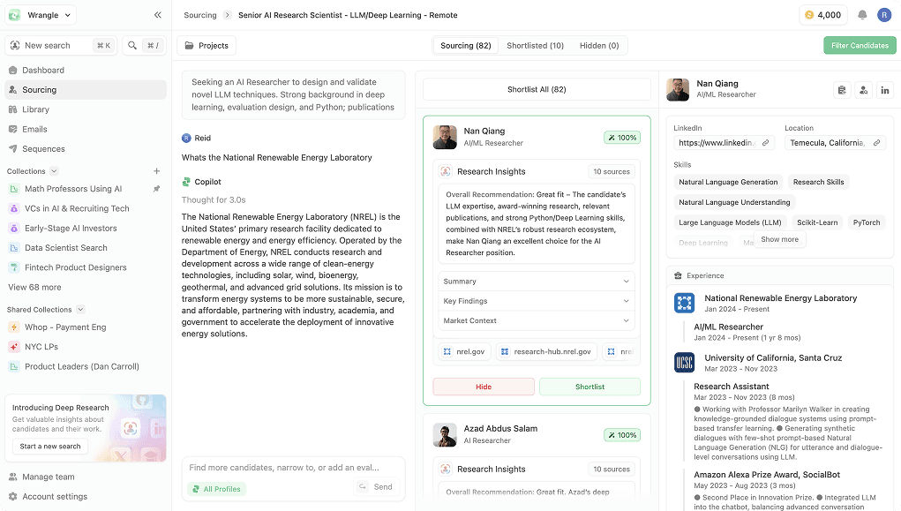
Task: Open 10 sources on Nan Qiang's card
Action: pos(611,171)
